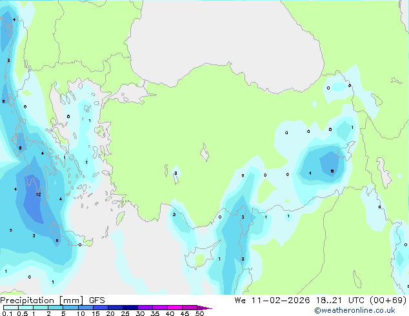
Task: Pick the legend swatch between 15 and 20
Action: [100, 308]
